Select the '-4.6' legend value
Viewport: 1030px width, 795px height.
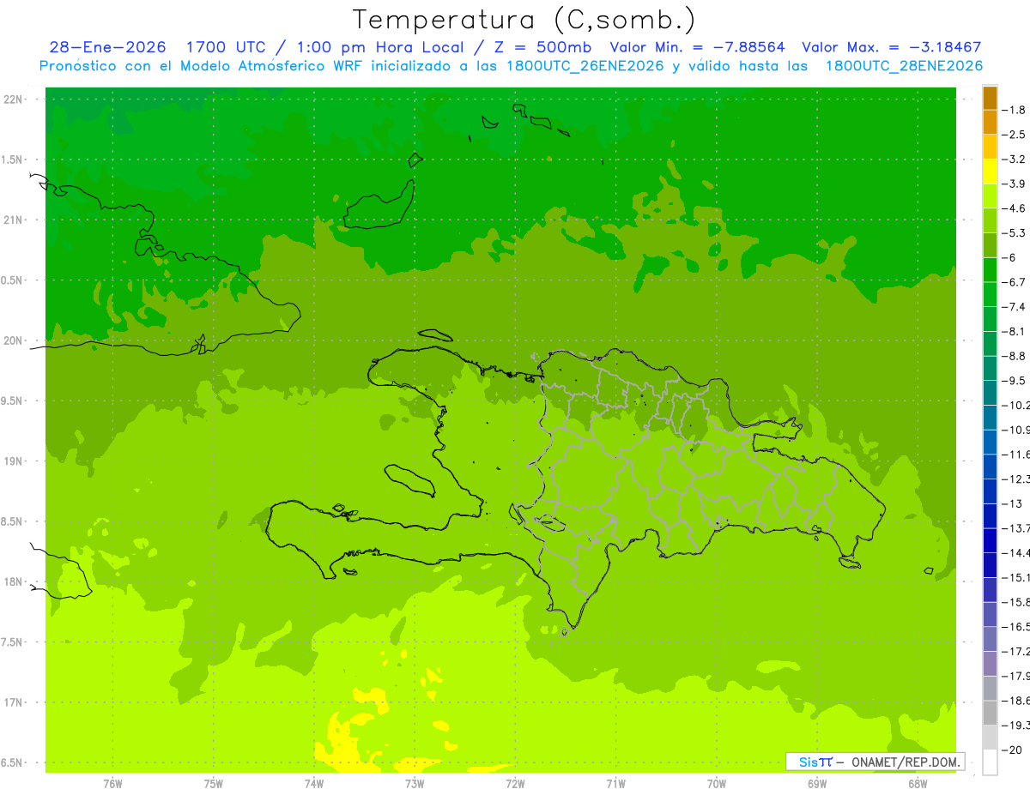[x=1014, y=208]
